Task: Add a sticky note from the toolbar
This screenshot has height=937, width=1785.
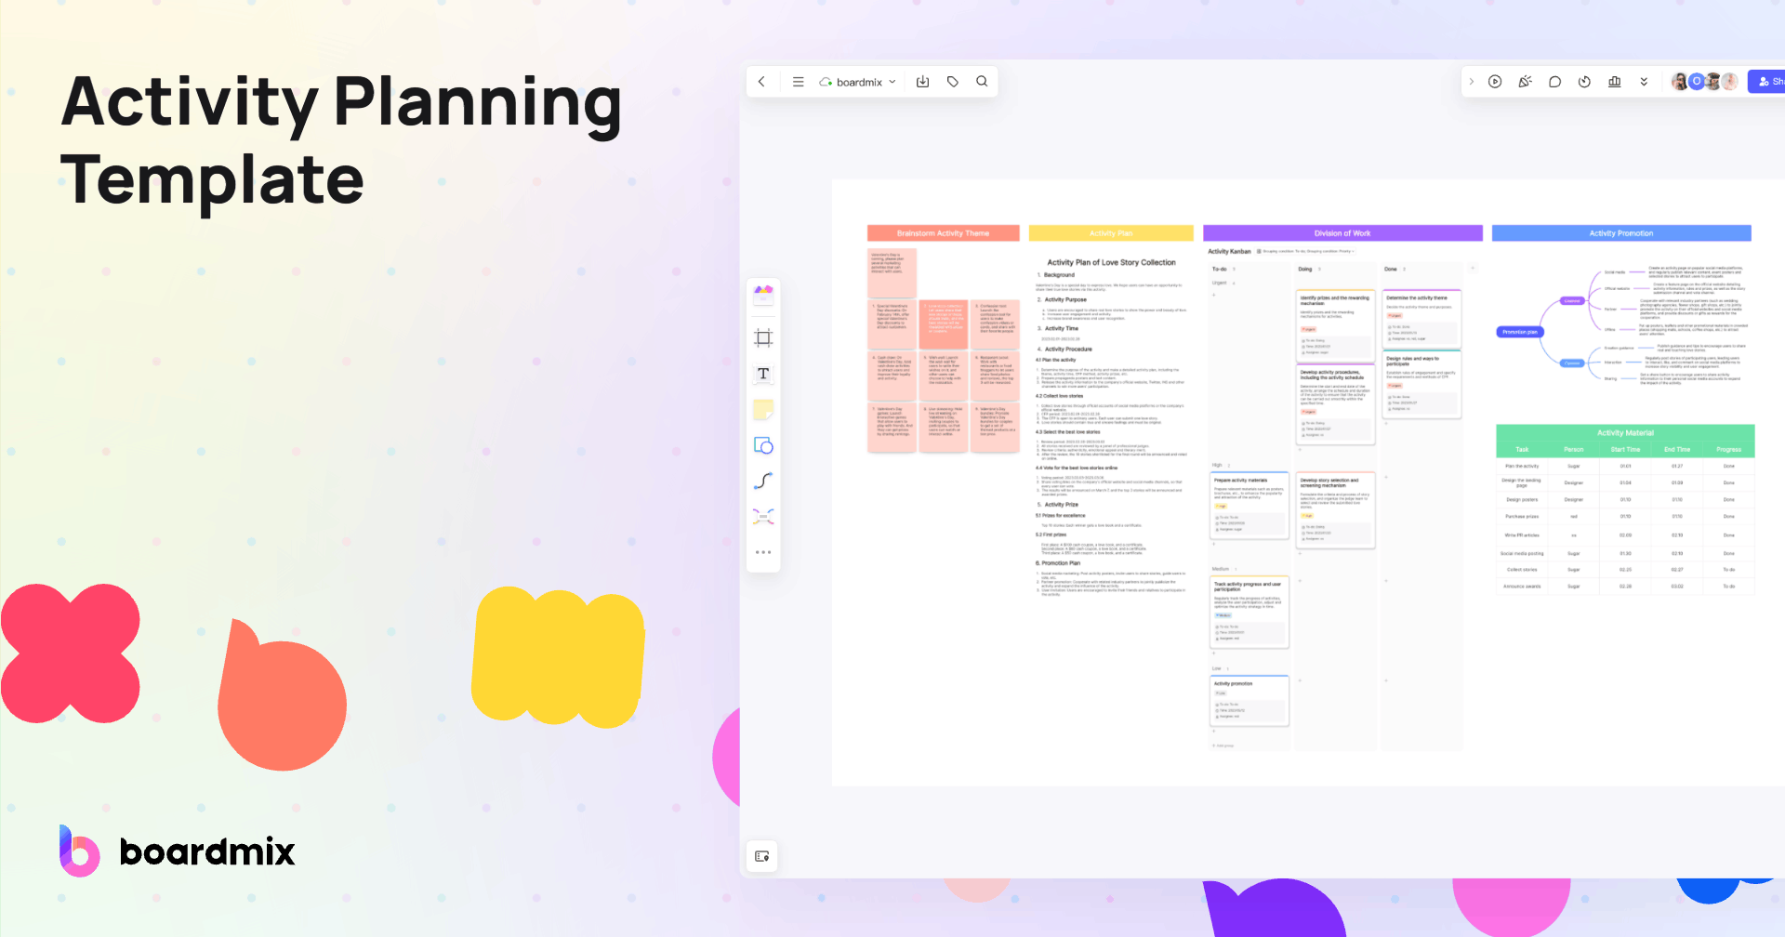Action: pyautogui.click(x=762, y=409)
